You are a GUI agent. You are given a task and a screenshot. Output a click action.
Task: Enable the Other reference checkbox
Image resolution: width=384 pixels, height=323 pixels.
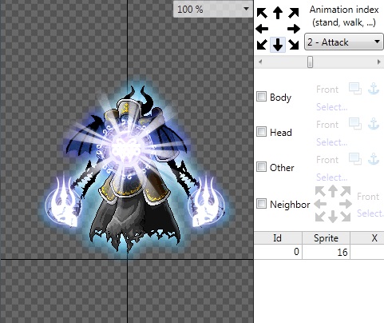tap(261, 167)
